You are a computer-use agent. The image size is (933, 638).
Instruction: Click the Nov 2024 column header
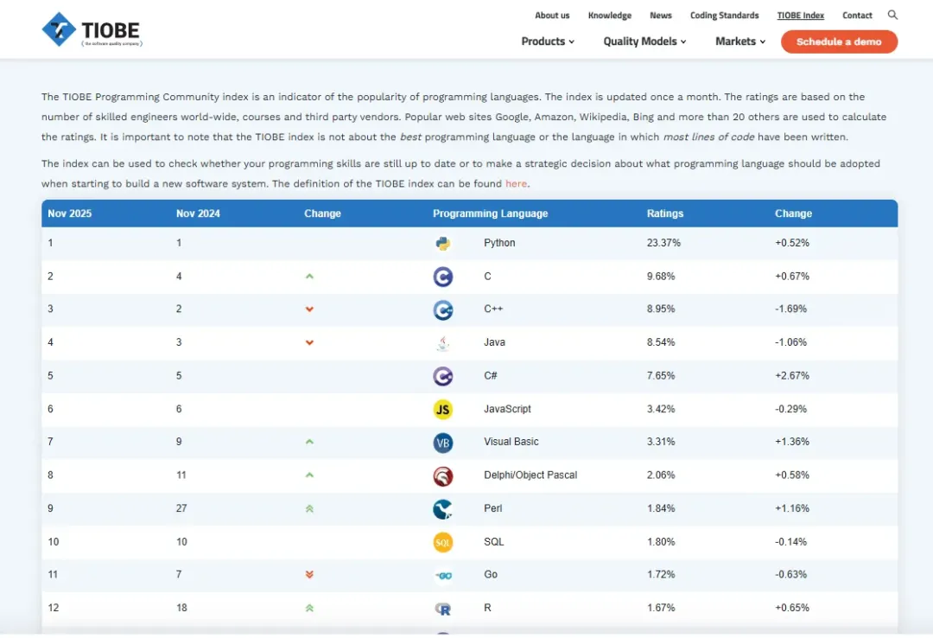pos(198,214)
